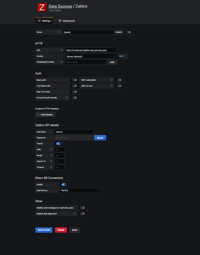
Task: Click the After field showing 7d
Action: tap(60, 149)
